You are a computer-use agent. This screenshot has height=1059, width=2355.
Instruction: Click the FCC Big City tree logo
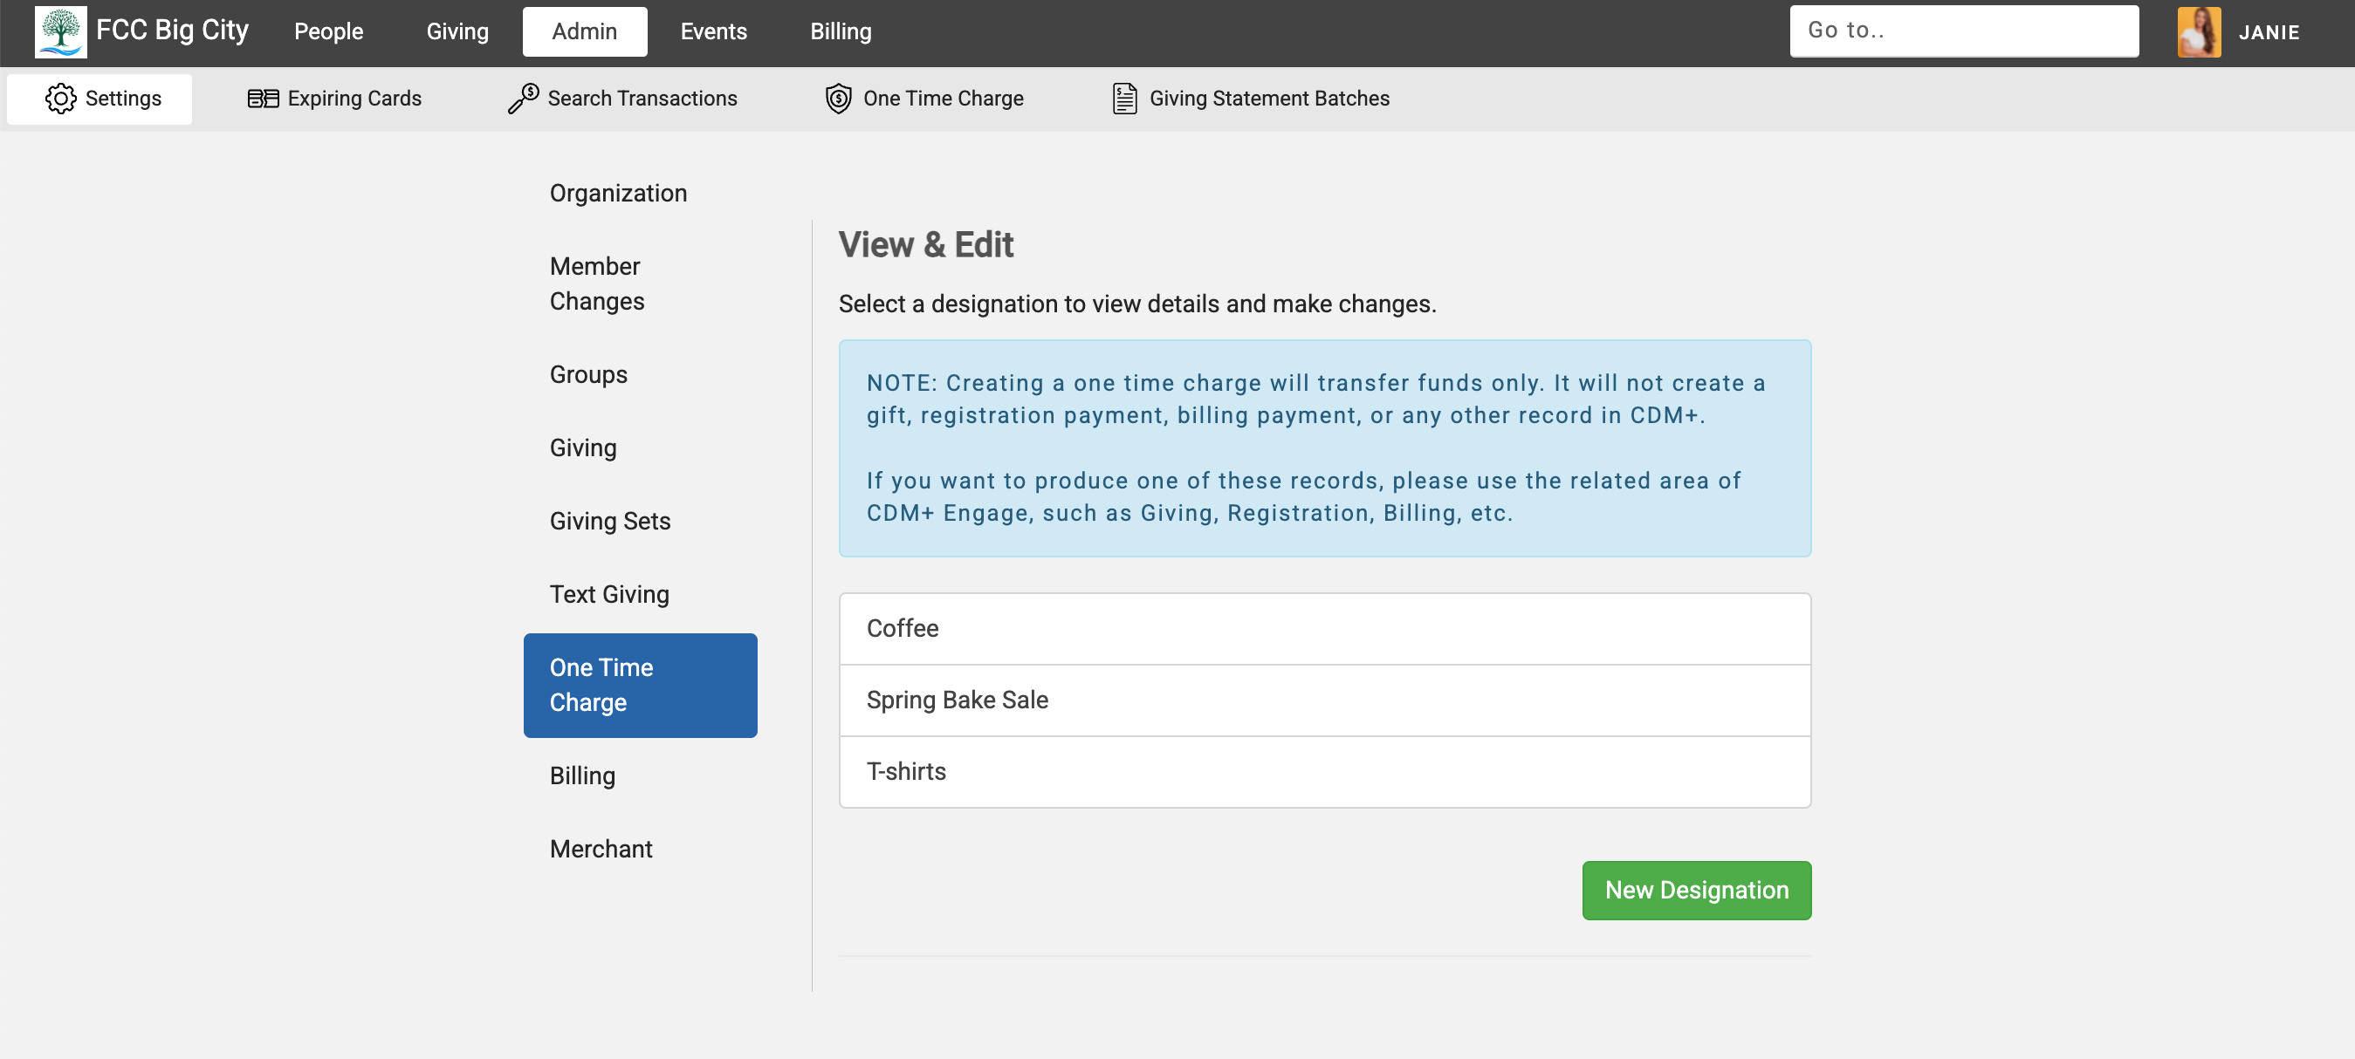click(x=58, y=31)
